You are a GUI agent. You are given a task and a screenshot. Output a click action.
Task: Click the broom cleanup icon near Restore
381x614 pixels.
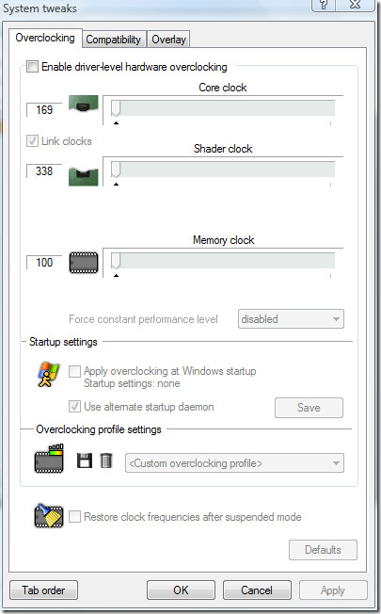click(49, 516)
